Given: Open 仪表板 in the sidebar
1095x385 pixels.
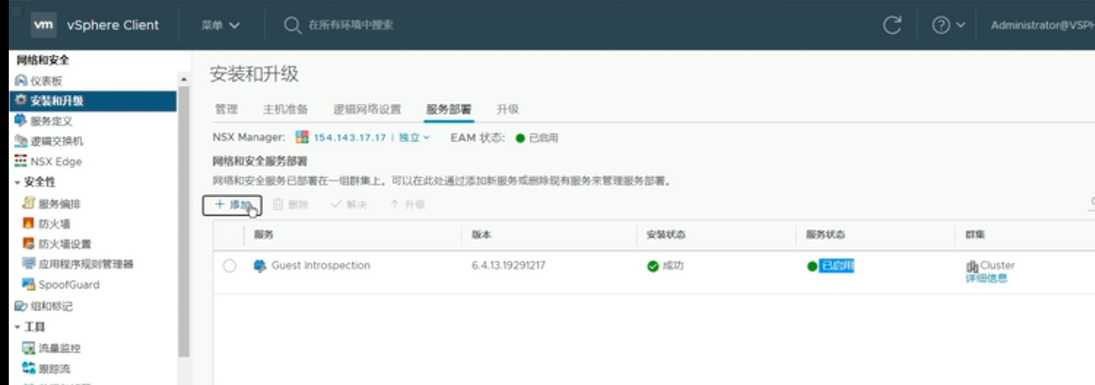Looking at the screenshot, I should pyautogui.click(x=47, y=81).
